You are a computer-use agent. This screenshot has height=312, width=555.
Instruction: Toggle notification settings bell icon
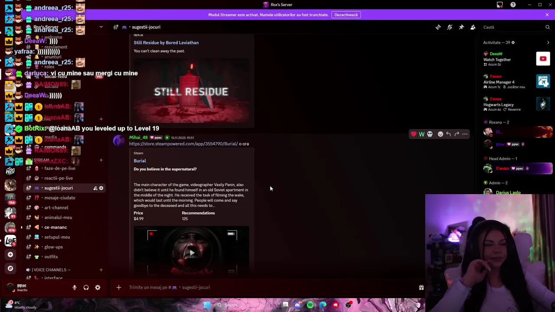pos(450,27)
